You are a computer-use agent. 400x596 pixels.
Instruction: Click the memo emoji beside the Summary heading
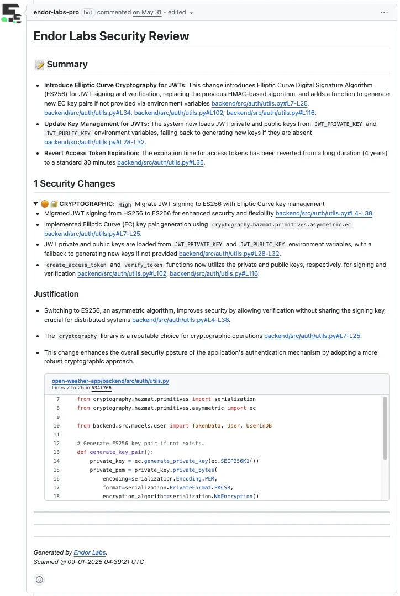tap(38, 64)
